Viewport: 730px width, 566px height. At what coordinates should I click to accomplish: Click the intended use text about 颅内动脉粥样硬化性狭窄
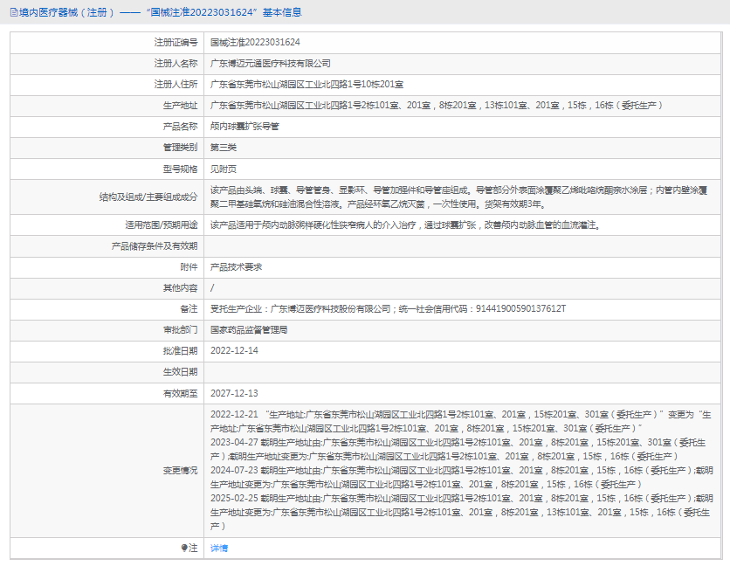click(405, 225)
